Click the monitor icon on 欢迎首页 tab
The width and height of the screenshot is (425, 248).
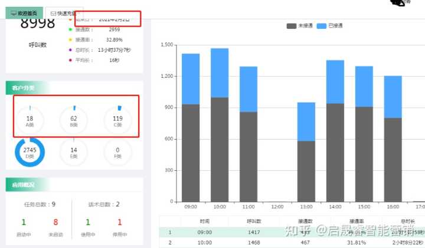14,12
